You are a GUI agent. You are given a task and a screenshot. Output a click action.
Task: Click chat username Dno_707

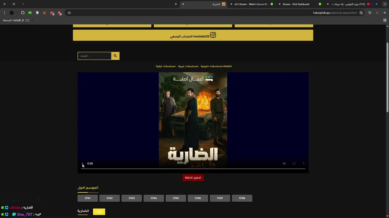25,214
